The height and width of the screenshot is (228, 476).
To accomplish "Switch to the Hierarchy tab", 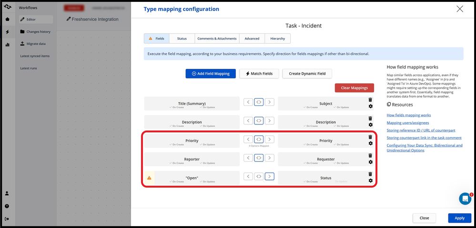I will [277, 38].
